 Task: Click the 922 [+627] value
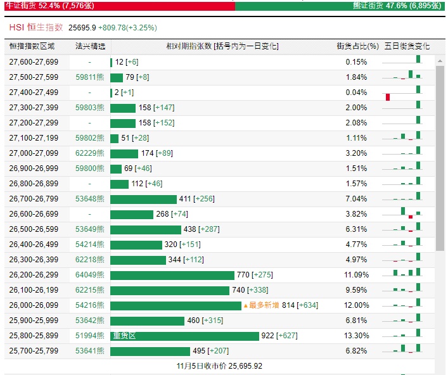tap(279, 336)
